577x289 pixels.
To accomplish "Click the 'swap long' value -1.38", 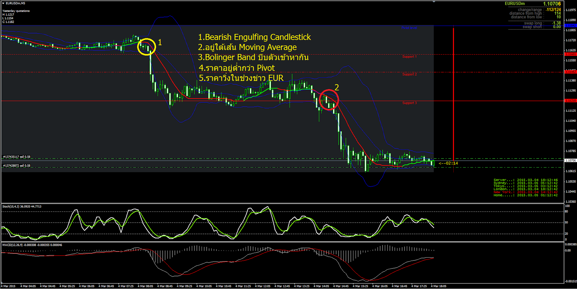I will click(x=557, y=23).
